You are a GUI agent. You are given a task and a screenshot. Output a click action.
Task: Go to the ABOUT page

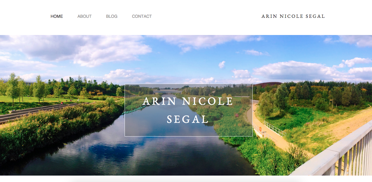pos(84,16)
